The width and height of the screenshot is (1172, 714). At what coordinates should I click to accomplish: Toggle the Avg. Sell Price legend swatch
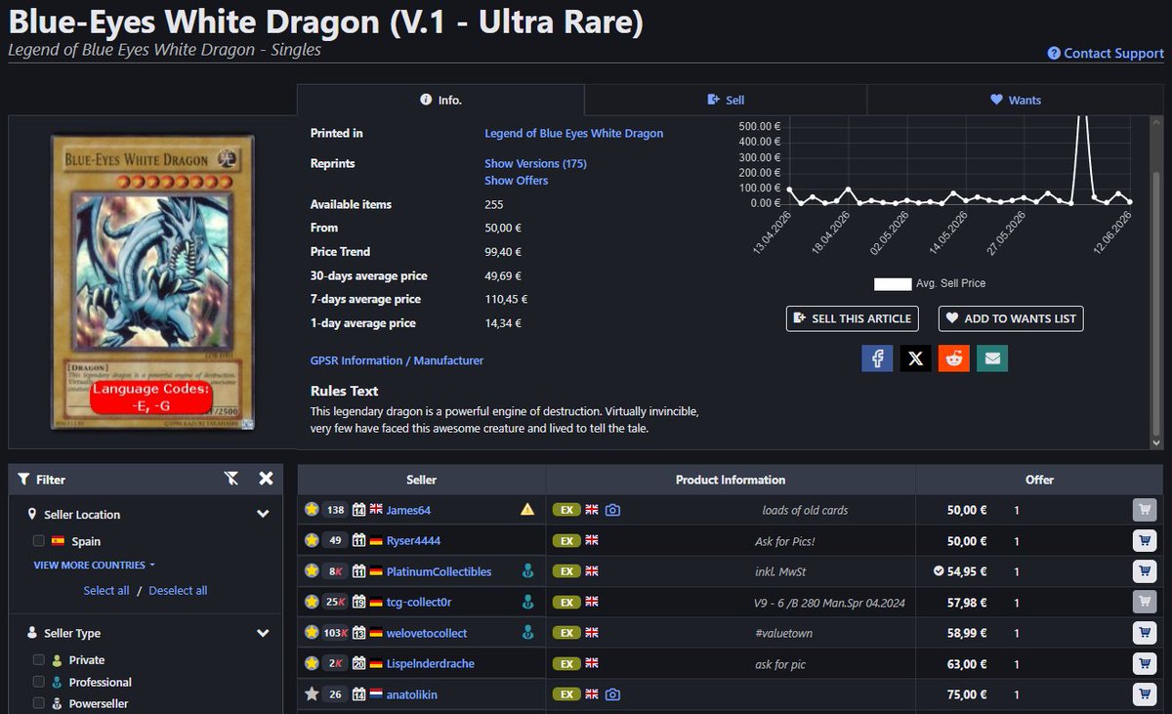point(892,283)
